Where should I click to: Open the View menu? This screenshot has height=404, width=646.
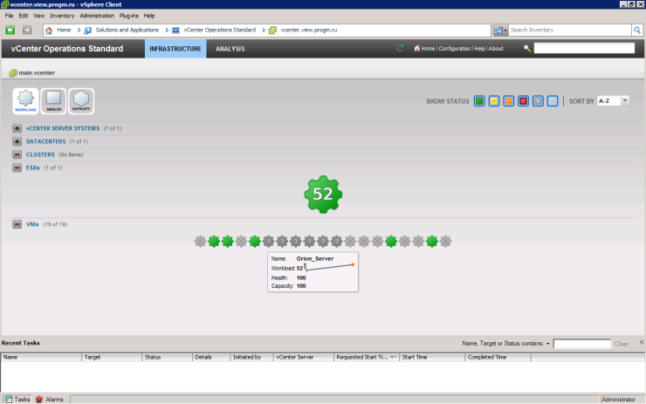point(38,16)
